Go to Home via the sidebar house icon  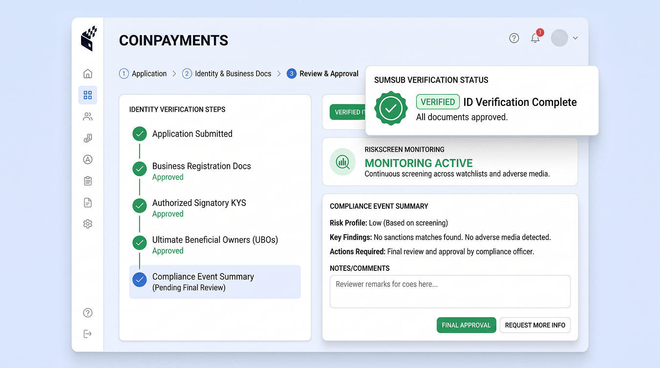88,74
